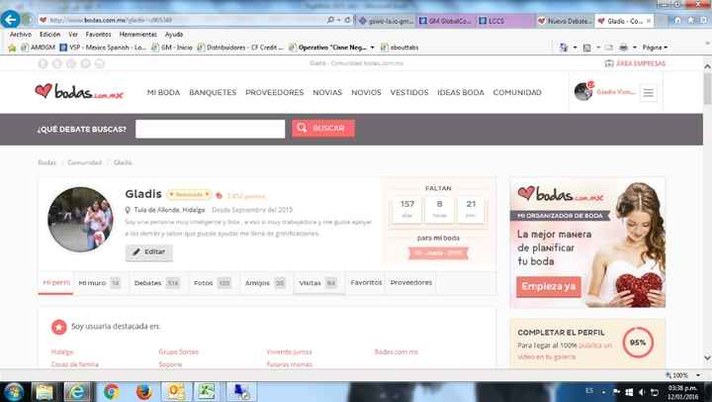
Task: Click the red BUSCAR search button
Action: [x=322, y=129]
